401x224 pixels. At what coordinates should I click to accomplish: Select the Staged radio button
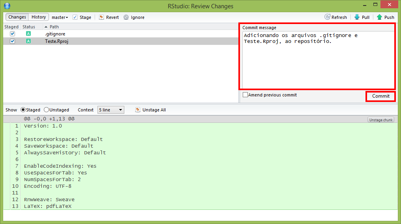tap(23, 110)
